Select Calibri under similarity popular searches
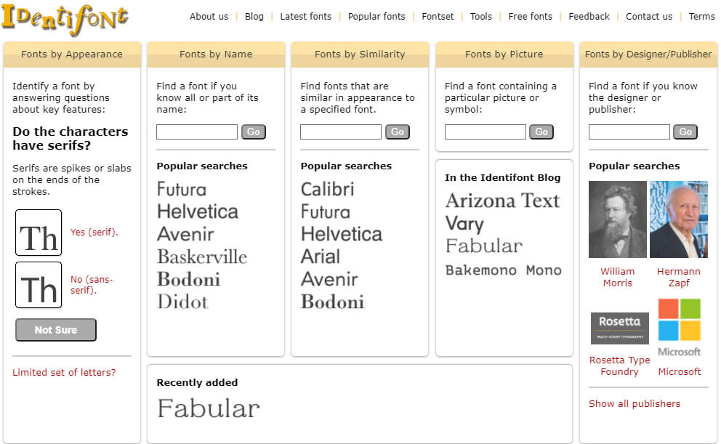Image resolution: width=721 pixels, height=444 pixels. 327,189
